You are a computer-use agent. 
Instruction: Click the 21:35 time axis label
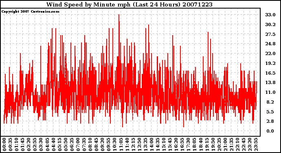pos(231,144)
